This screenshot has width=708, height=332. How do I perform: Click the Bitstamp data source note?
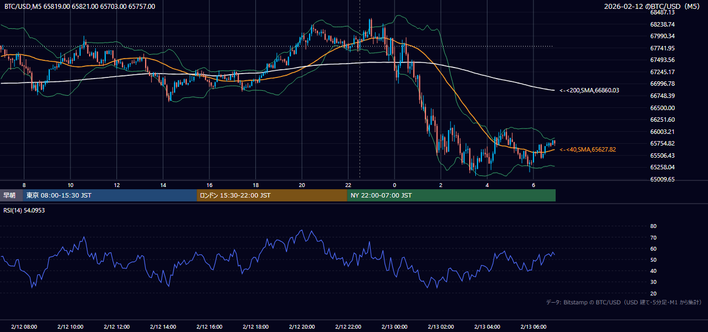pos(624,302)
